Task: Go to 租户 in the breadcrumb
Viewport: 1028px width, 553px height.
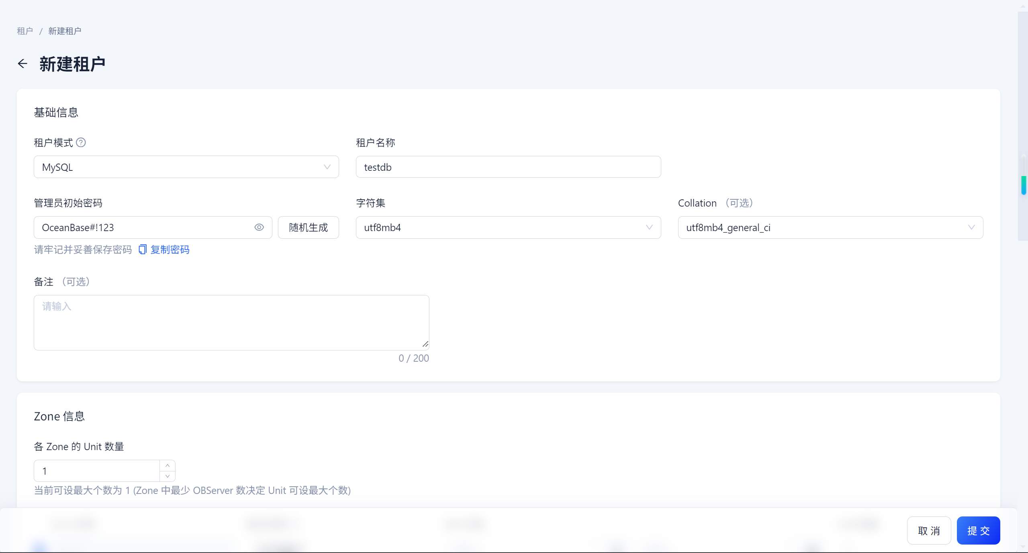Action: point(25,31)
